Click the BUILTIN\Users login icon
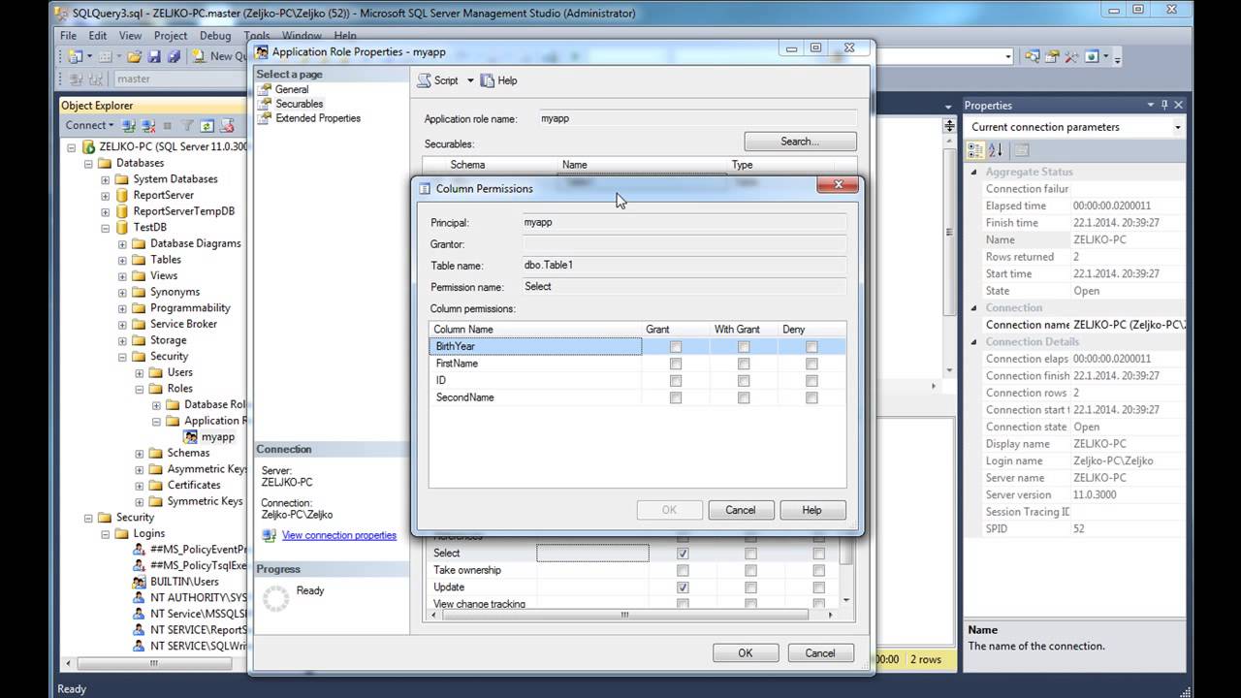Image resolution: width=1241 pixels, height=698 pixels. point(141,582)
